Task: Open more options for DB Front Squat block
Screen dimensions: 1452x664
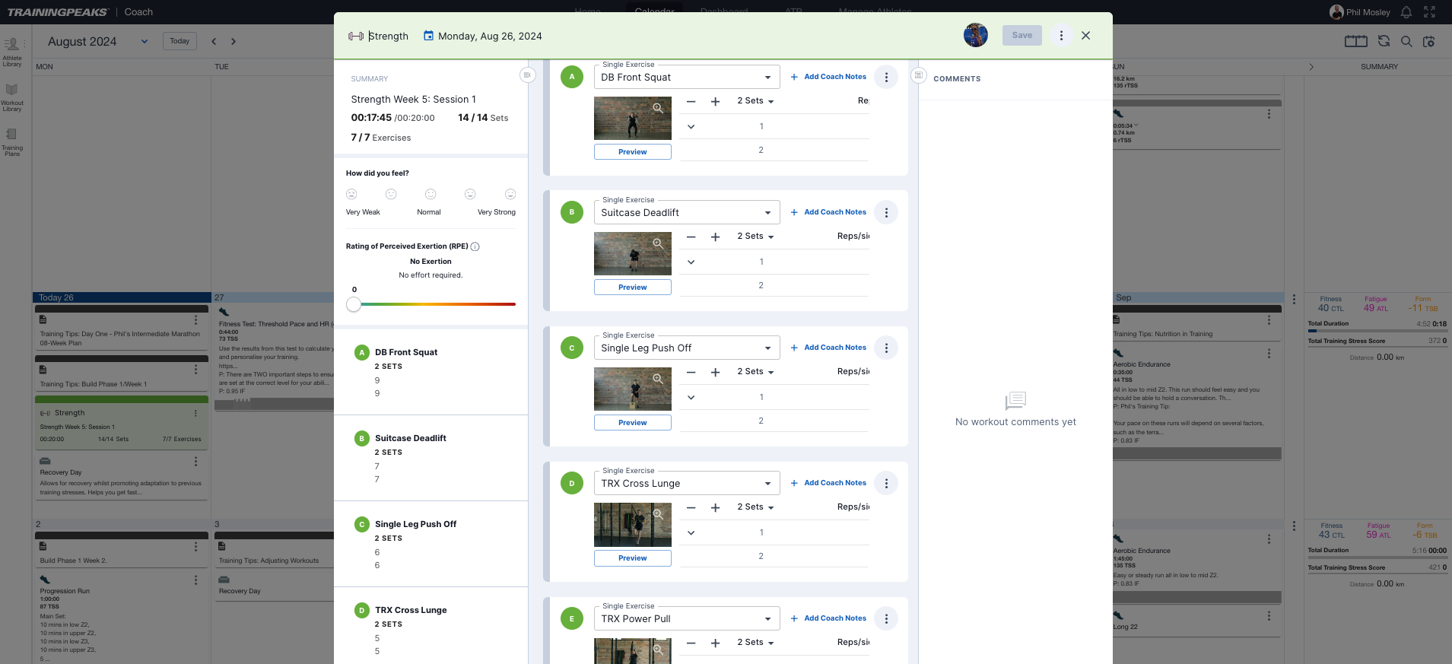Action: click(x=886, y=77)
